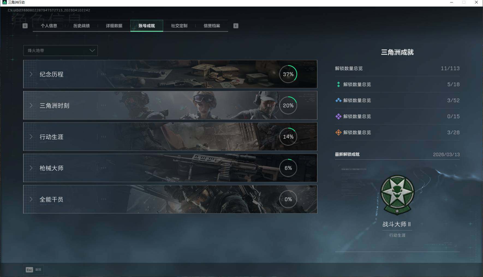The image size is (483, 277).
Task: Open the 烽火地带 mode dropdown
Action: 61,50
